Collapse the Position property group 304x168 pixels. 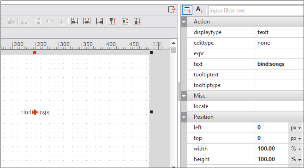184,117
